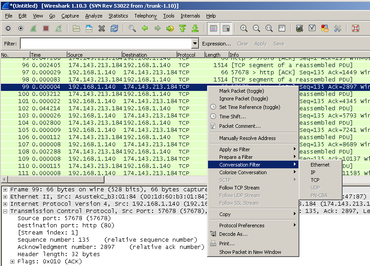370x266 pixels.
Task: Stop the running capture
Action: click(47, 28)
